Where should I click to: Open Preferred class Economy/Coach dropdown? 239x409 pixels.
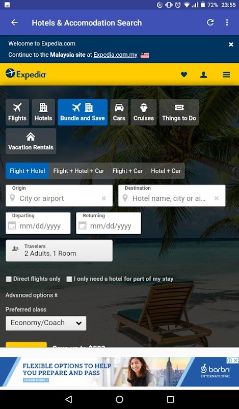46,323
